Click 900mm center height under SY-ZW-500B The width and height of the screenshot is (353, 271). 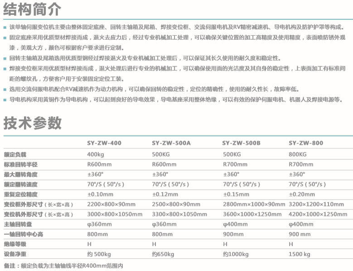[233, 234]
